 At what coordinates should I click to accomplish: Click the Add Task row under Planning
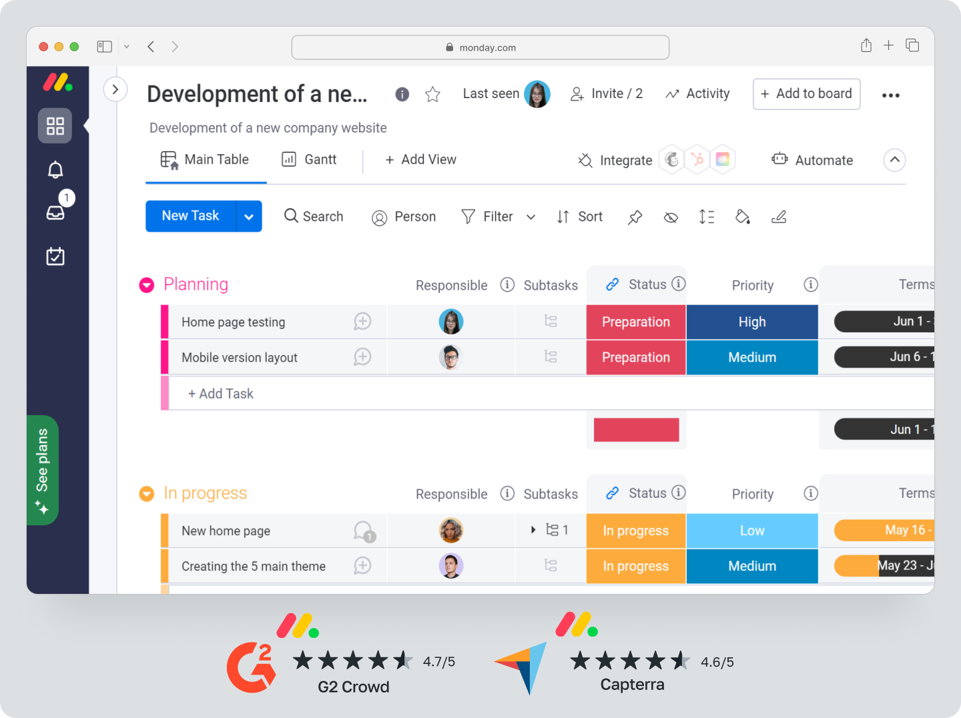(x=220, y=393)
